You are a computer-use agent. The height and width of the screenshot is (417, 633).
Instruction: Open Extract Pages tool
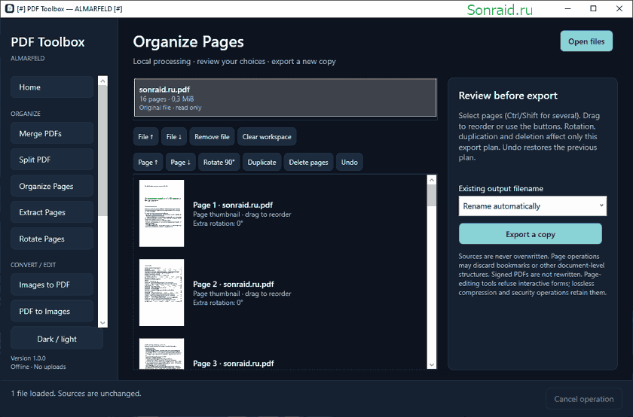(x=52, y=212)
